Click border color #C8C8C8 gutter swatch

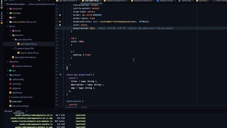(60, 15)
